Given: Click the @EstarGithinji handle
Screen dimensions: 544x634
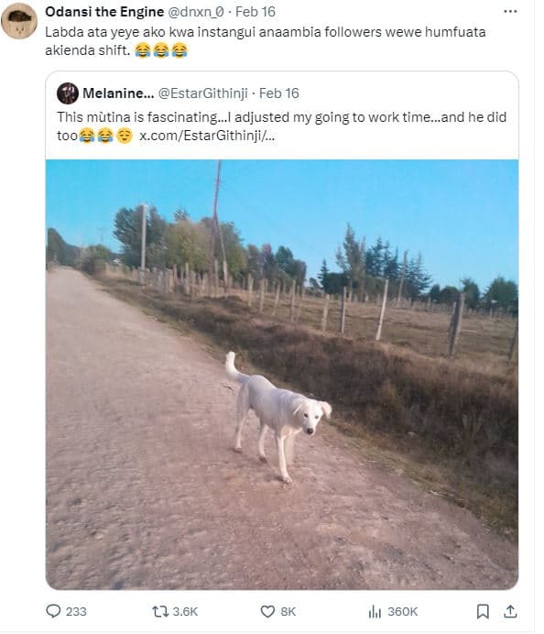Looking at the screenshot, I should coord(202,93).
